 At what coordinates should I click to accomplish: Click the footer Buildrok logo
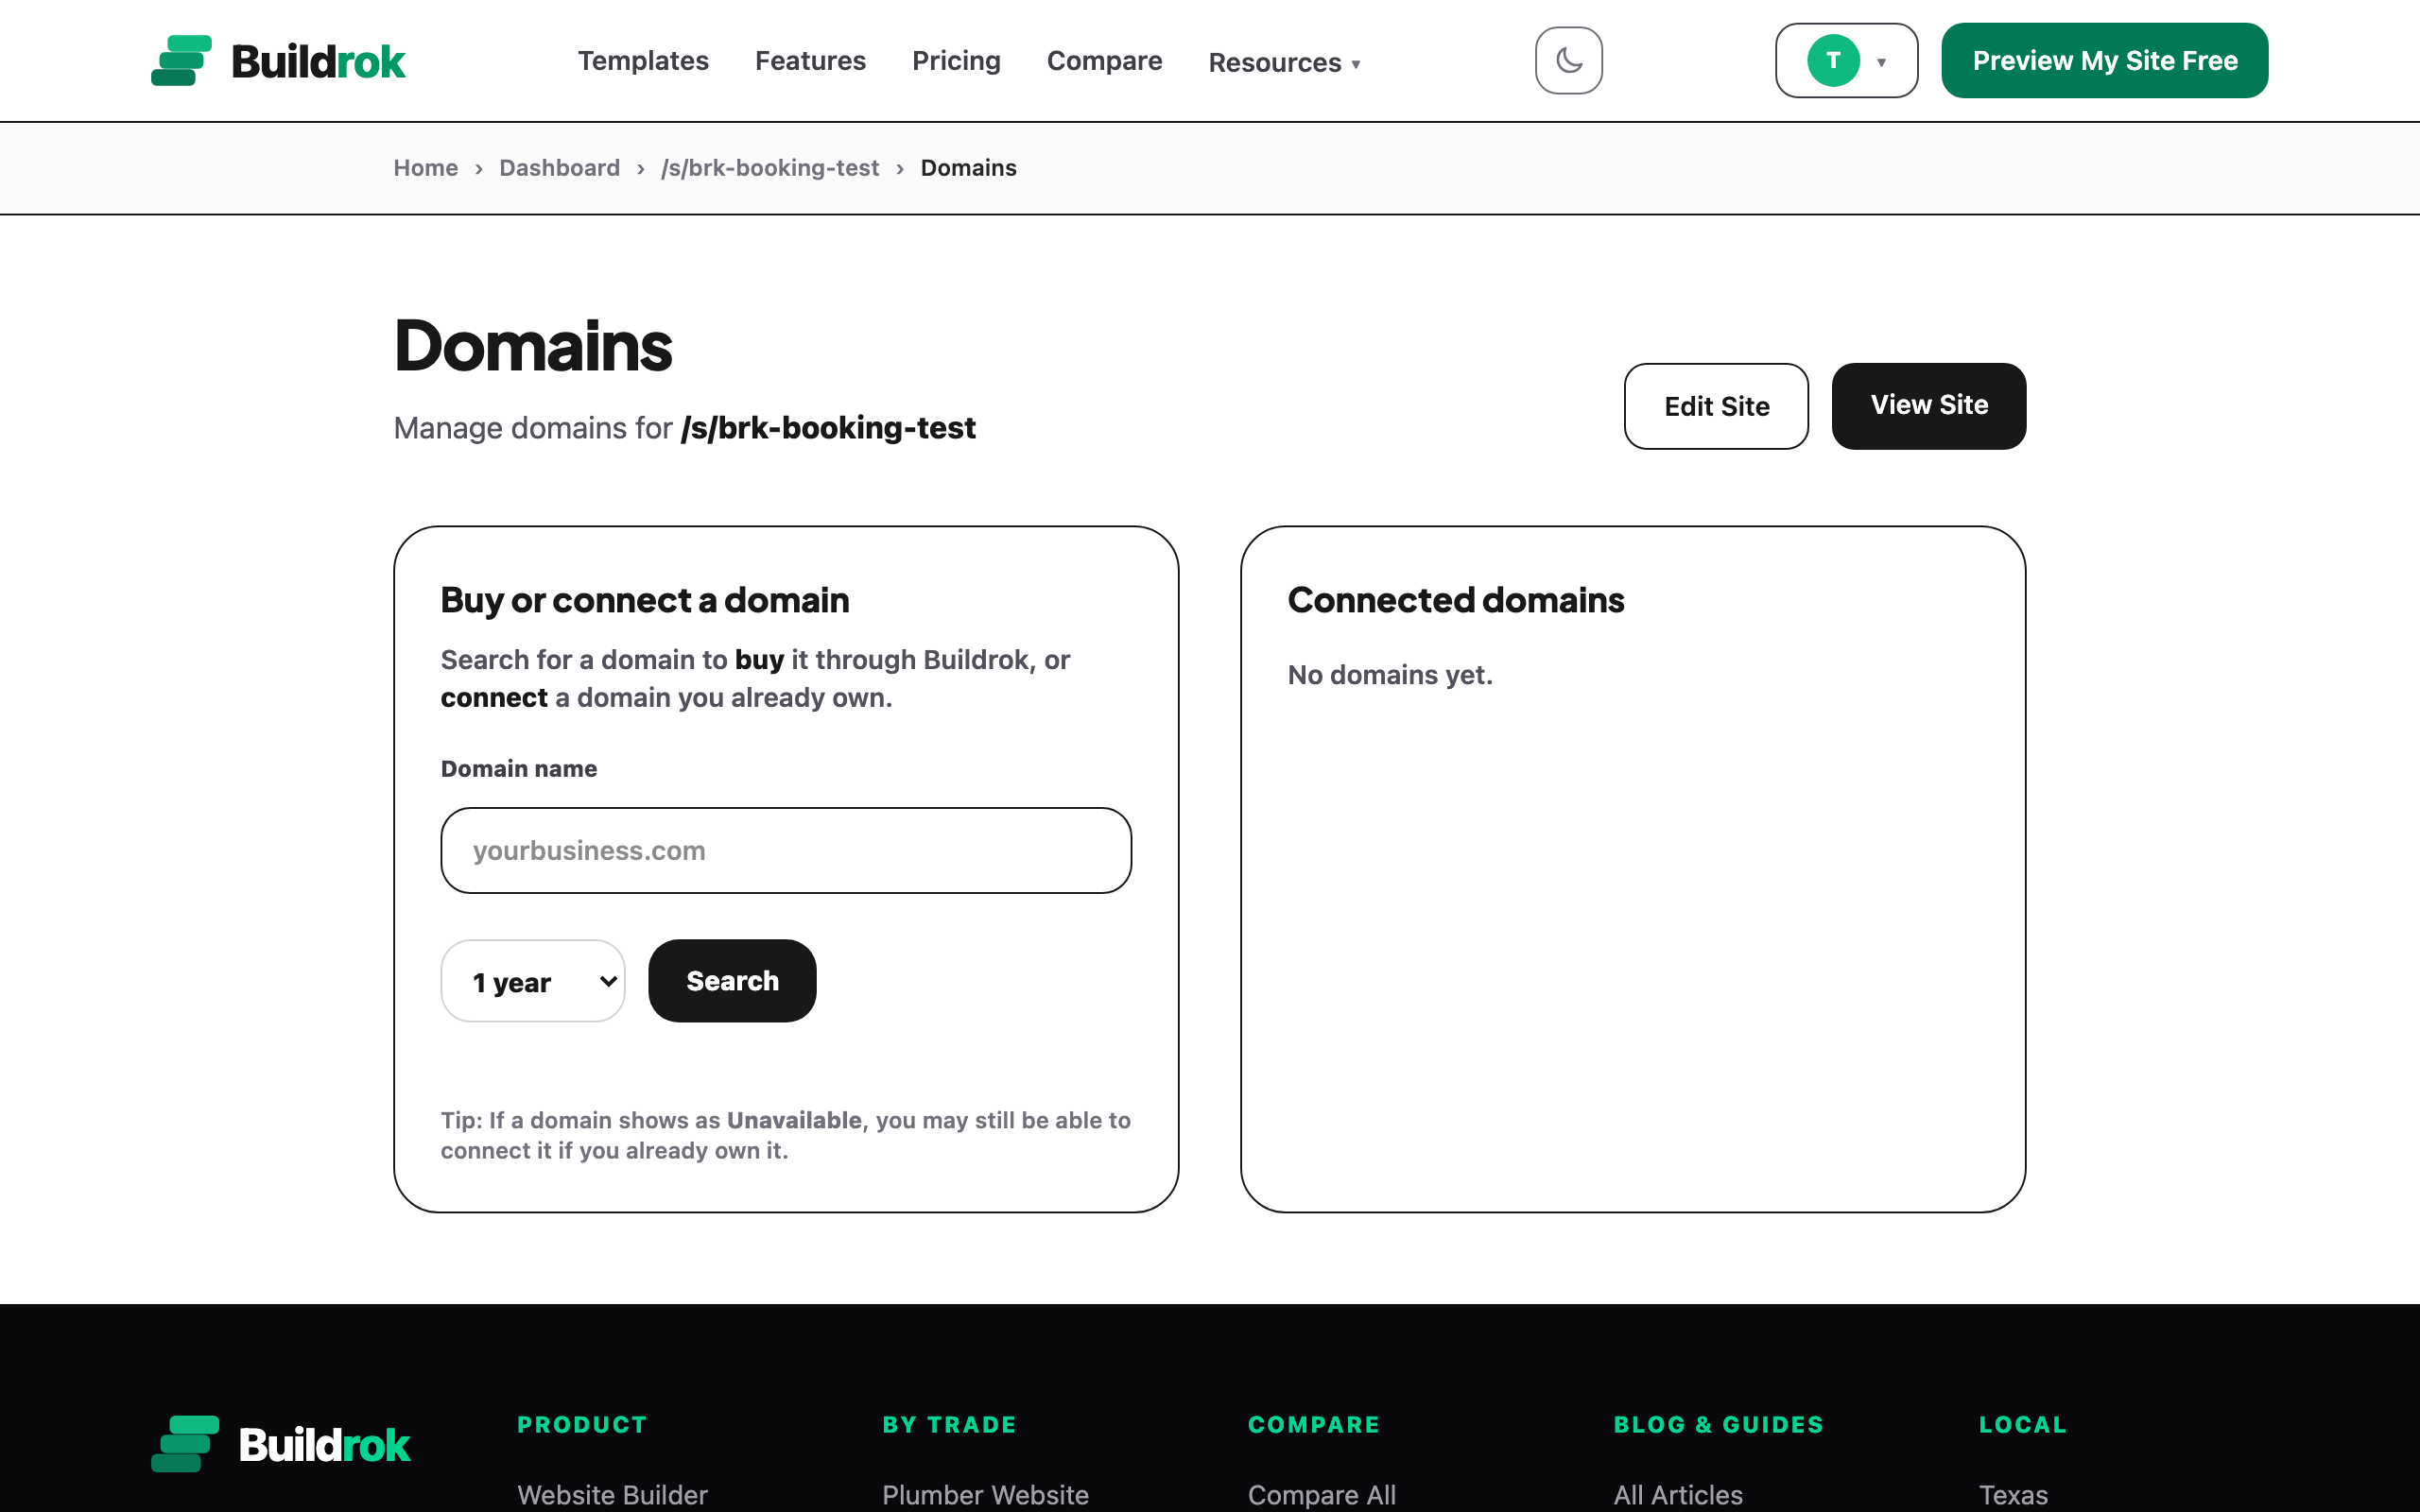[x=281, y=1444]
